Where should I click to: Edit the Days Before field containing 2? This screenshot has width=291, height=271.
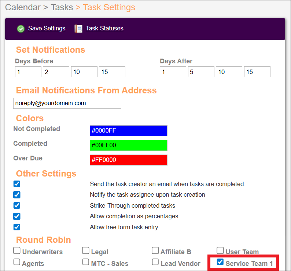point(56,72)
